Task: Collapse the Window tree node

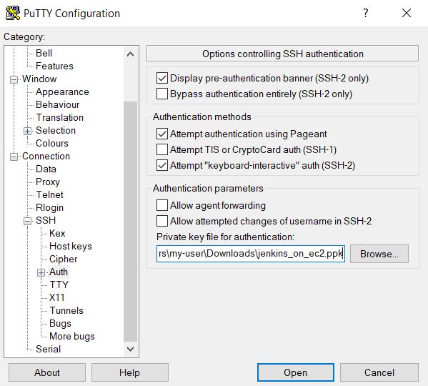Action: (x=14, y=80)
